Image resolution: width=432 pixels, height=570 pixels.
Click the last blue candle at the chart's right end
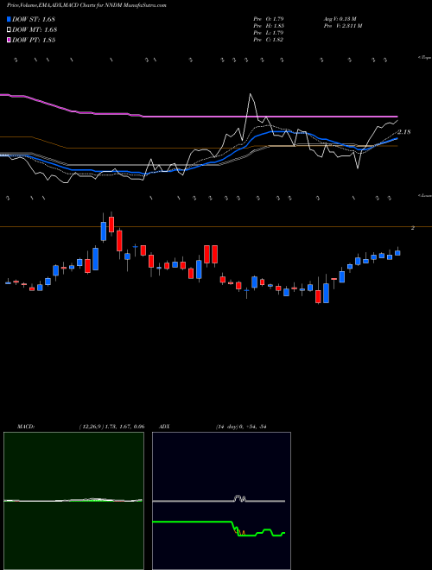[397, 253]
